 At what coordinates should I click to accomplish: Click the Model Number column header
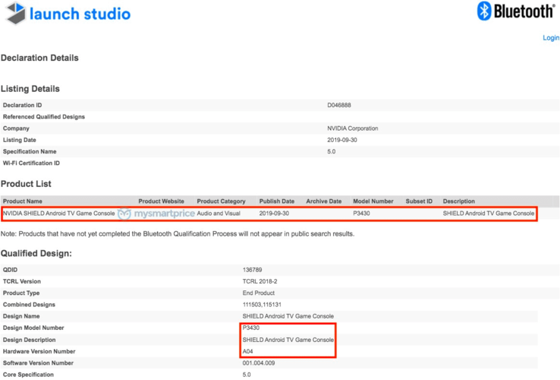[x=373, y=201]
